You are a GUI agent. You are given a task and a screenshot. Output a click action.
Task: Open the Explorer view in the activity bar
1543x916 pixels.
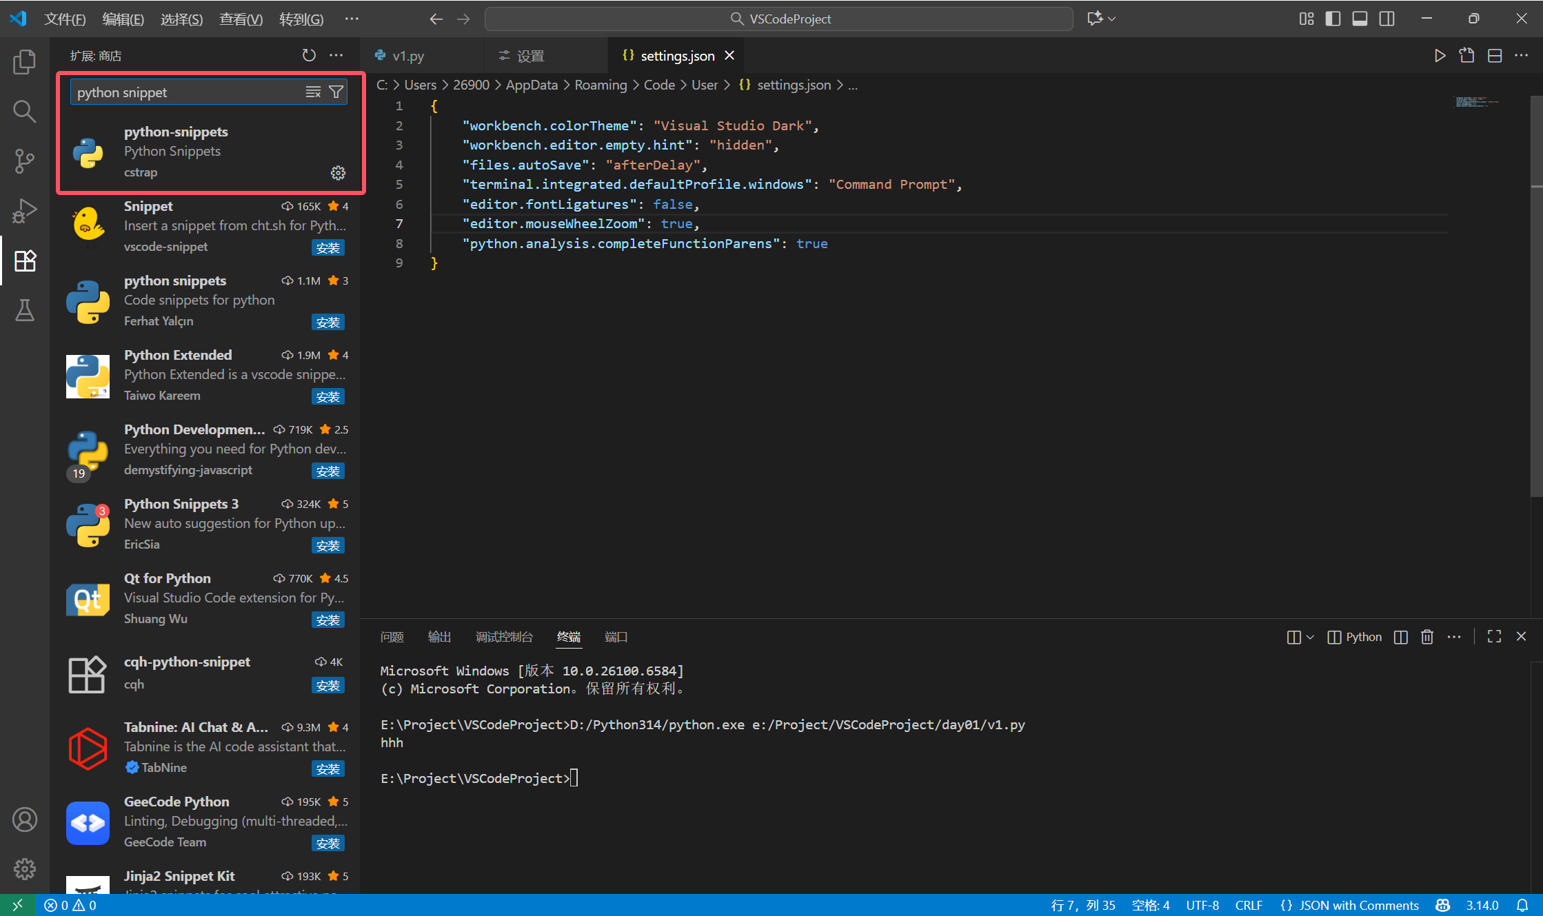(24, 61)
